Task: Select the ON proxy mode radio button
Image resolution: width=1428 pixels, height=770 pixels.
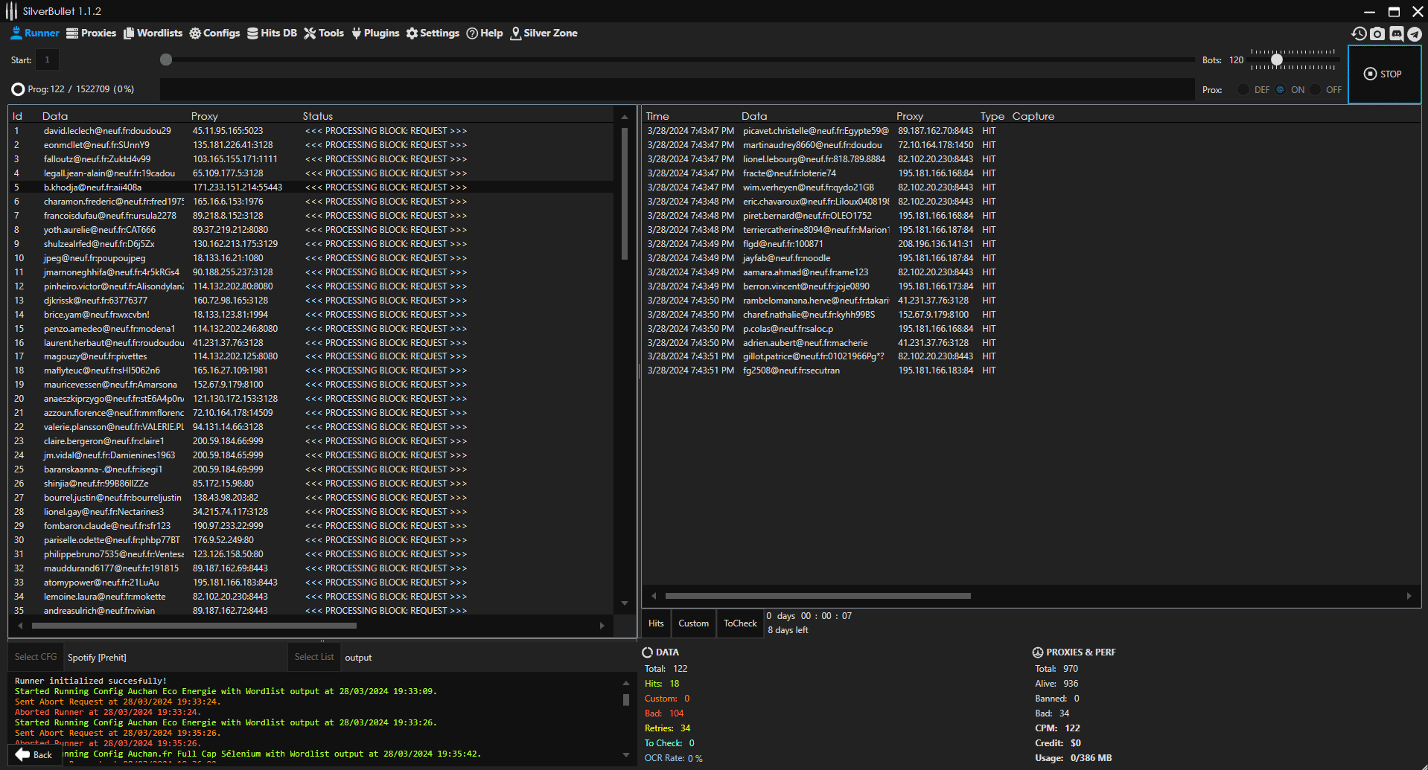Action: coord(1281,90)
